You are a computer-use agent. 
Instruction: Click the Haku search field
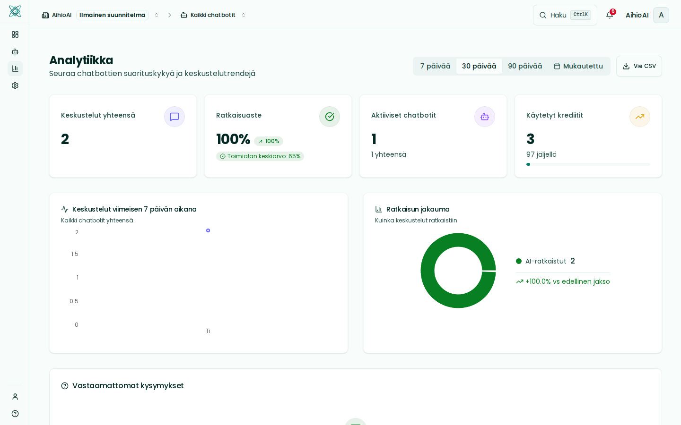565,15
